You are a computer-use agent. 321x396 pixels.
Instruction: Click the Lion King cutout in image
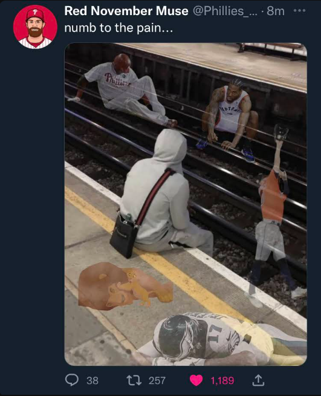pos(126,286)
